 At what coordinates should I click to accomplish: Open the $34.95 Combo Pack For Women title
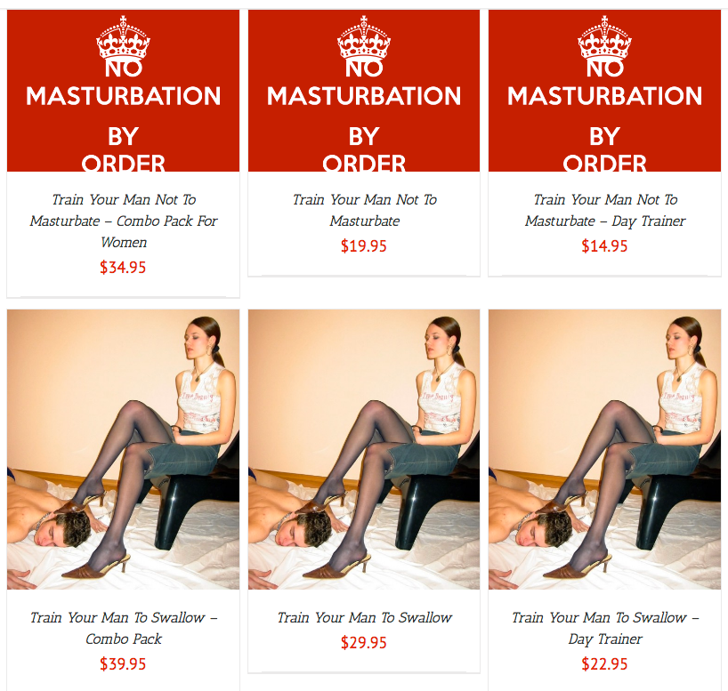click(124, 221)
